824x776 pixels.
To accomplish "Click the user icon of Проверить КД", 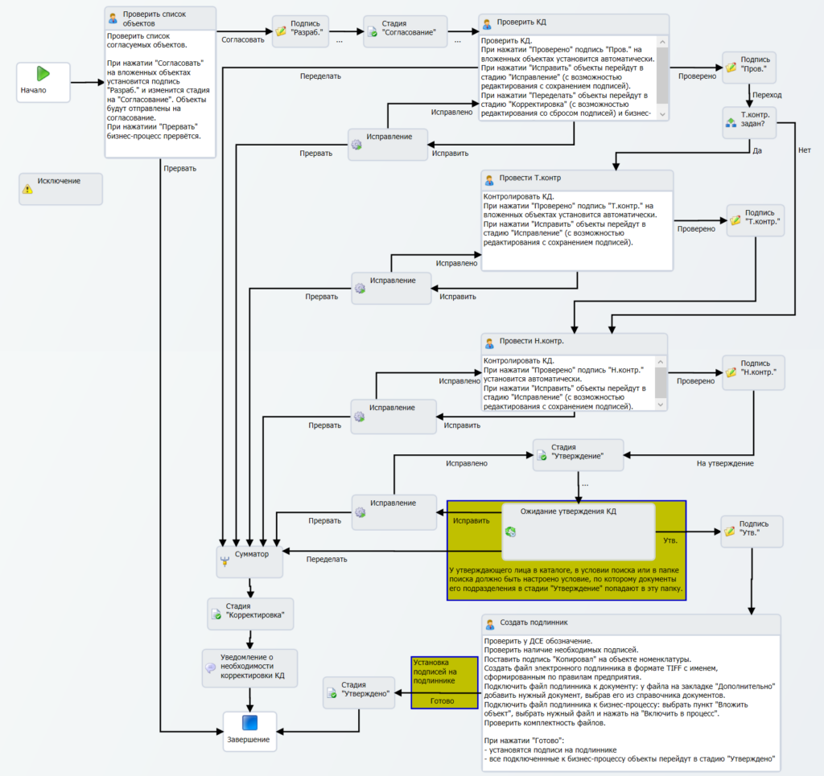I will 487,23.
